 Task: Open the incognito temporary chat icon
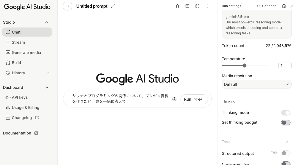pyautogui.click(x=177, y=6)
